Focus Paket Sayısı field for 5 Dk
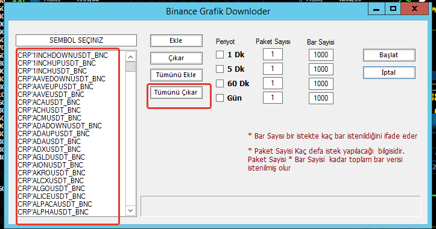436x229 pixels. click(273, 69)
